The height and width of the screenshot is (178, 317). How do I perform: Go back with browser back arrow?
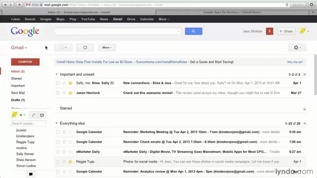[x=5, y=5]
